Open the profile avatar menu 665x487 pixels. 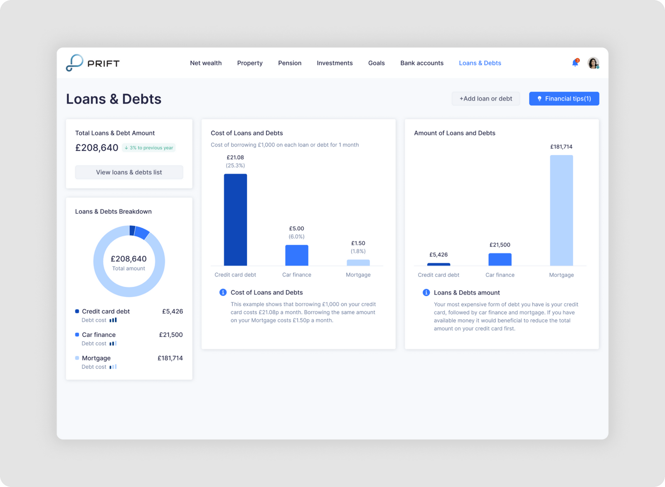tap(593, 63)
